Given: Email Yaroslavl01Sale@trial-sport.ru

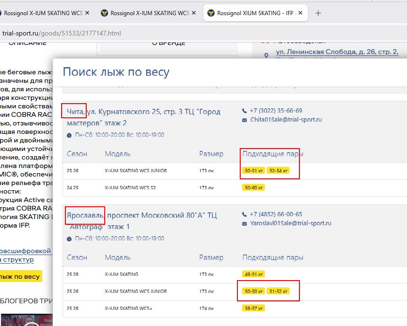Looking at the screenshot, I should (x=291, y=223).
